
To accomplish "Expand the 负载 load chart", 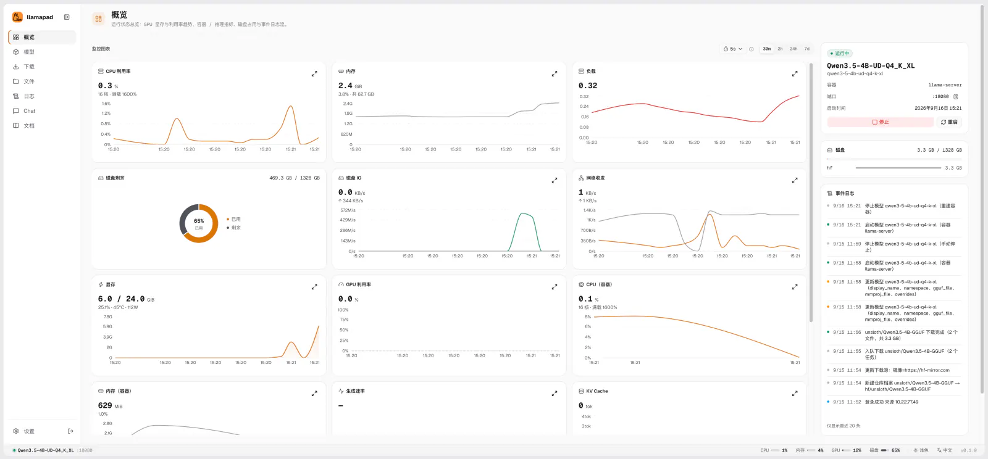I will pyautogui.click(x=795, y=74).
